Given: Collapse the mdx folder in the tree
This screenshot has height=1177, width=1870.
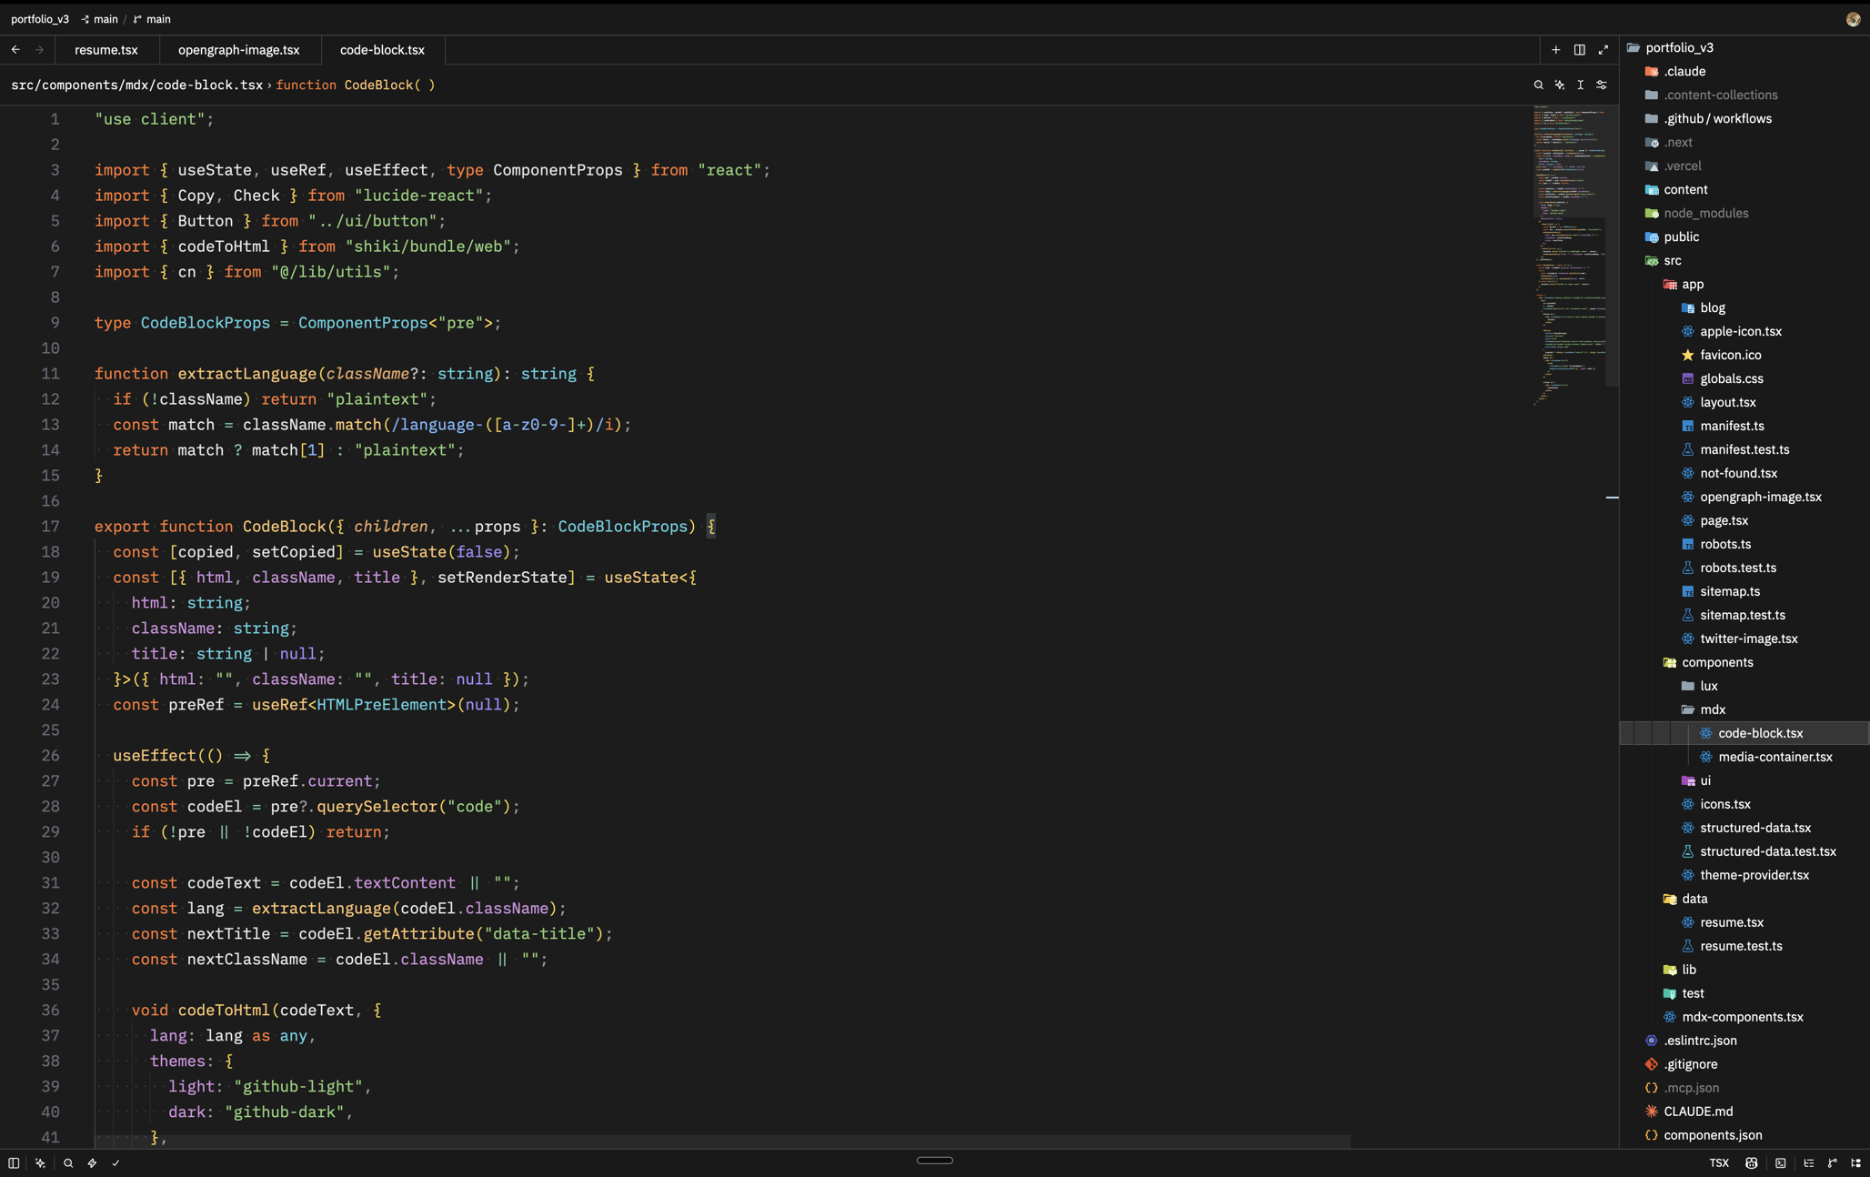Looking at the screenshot, I should tap(1713, 709).
